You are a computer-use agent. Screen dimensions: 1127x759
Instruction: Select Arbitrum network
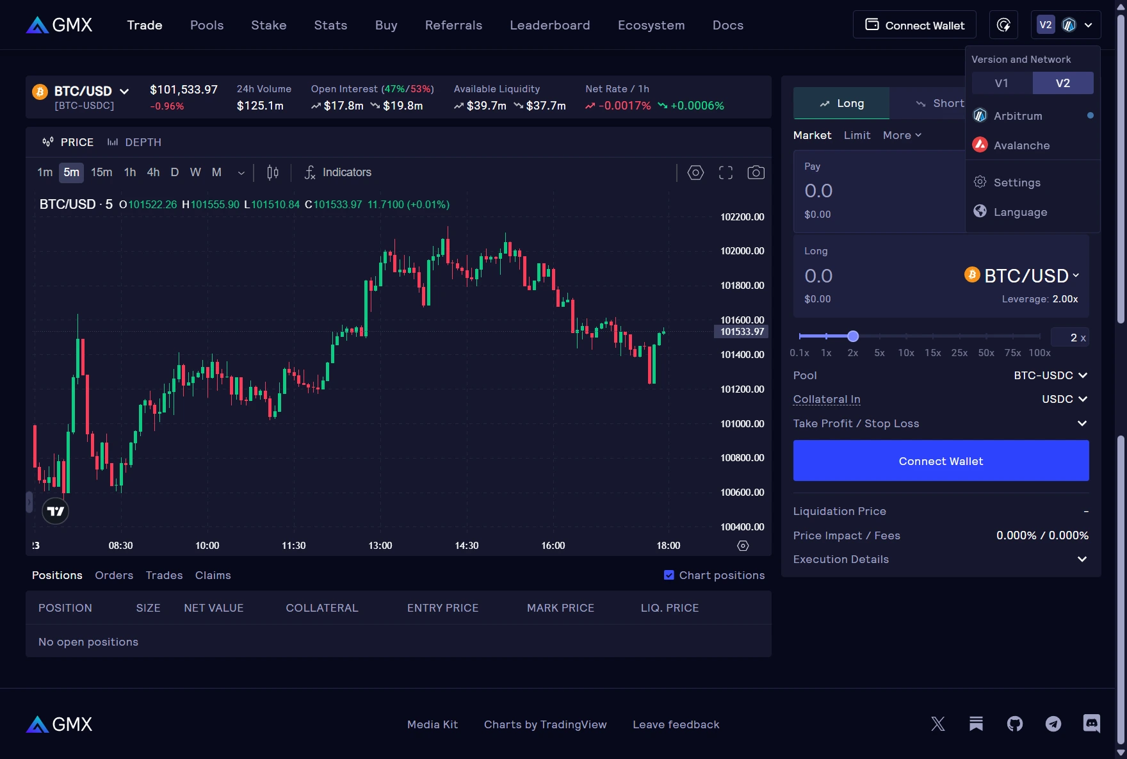[x=1033, y=116]
